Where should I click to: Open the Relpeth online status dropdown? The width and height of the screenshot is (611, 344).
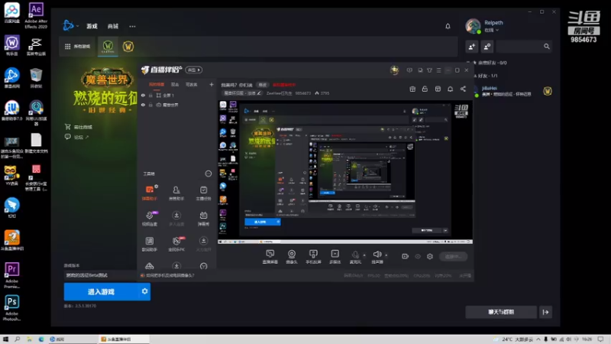coord(491,30)
